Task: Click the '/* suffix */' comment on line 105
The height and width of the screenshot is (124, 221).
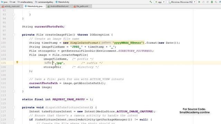Action: [92, 63]
